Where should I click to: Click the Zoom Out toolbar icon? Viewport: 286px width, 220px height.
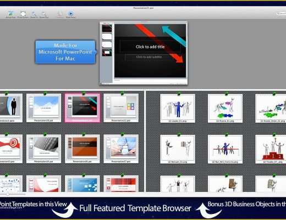pyautogui.click(x=44, y=14)
